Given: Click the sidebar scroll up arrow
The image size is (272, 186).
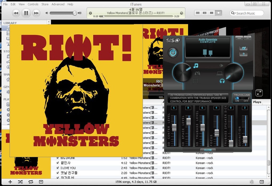Looking at the screenshot, I should 49,22.
